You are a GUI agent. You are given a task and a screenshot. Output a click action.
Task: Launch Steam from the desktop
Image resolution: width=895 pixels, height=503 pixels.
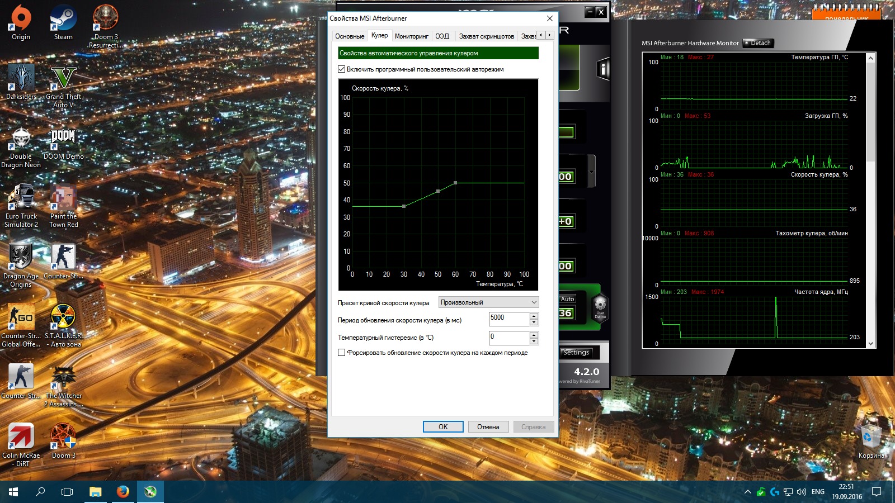click(63, 22)
